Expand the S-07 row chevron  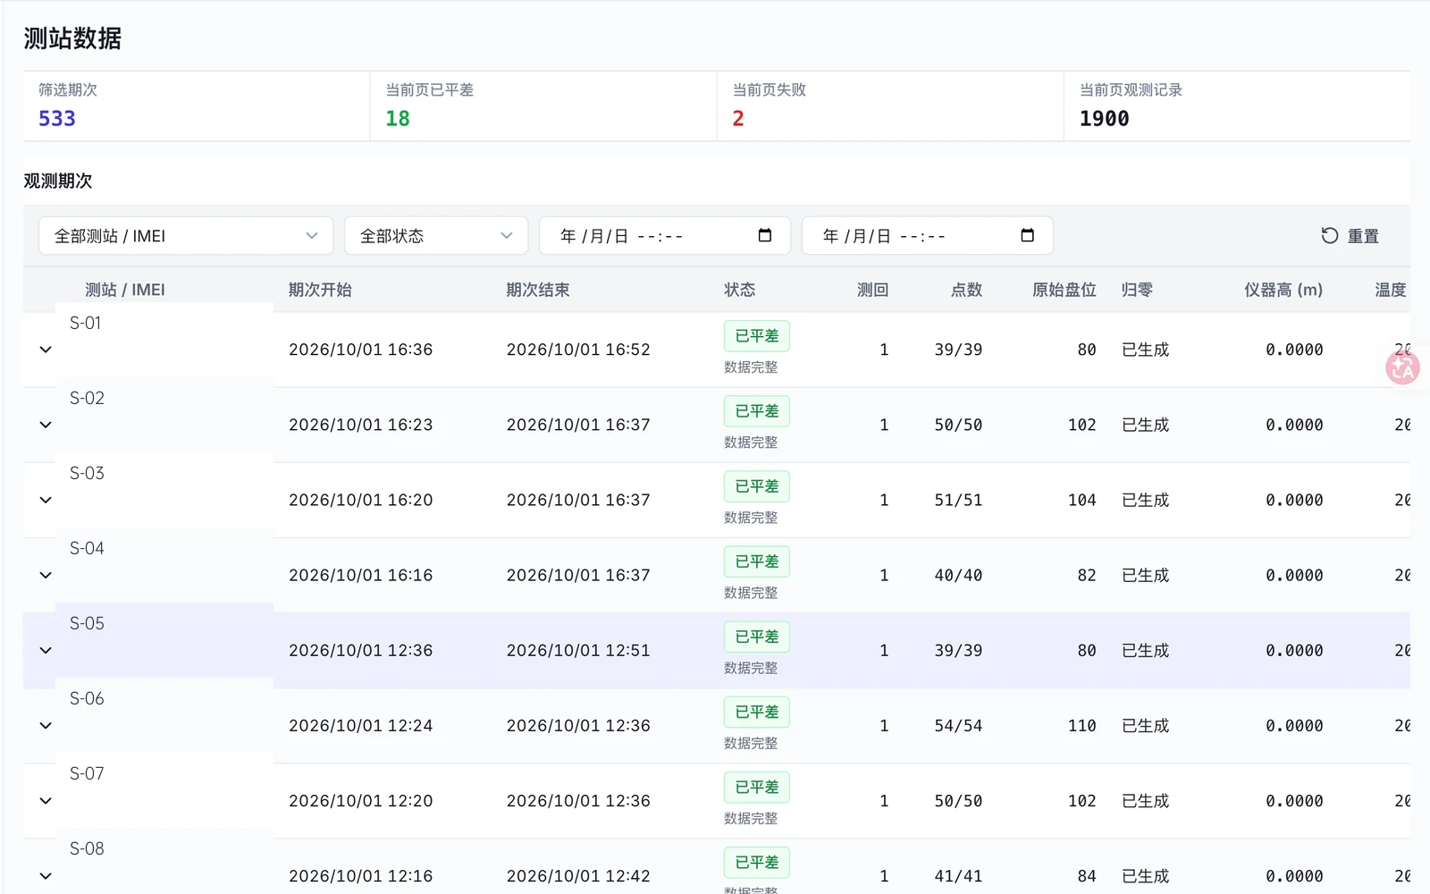(x=46, y=800)
